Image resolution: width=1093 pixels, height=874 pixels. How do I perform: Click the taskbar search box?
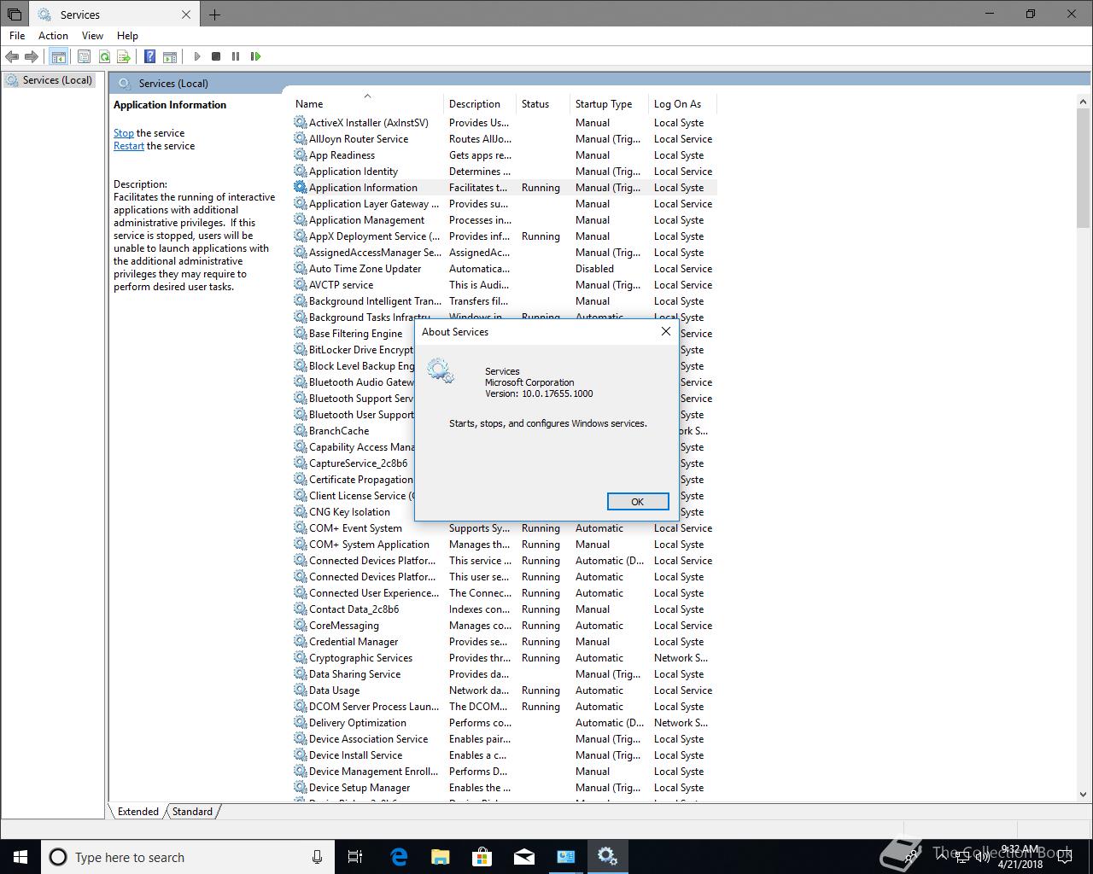(186, 857)
